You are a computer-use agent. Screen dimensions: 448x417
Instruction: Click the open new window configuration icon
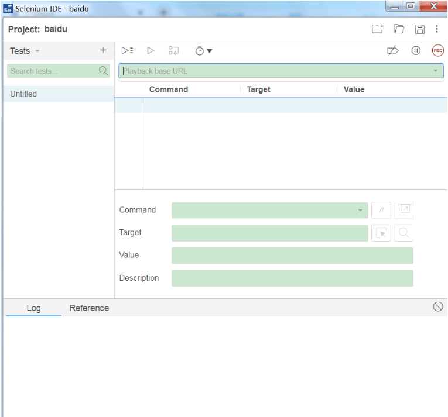[x=403, y=211]
